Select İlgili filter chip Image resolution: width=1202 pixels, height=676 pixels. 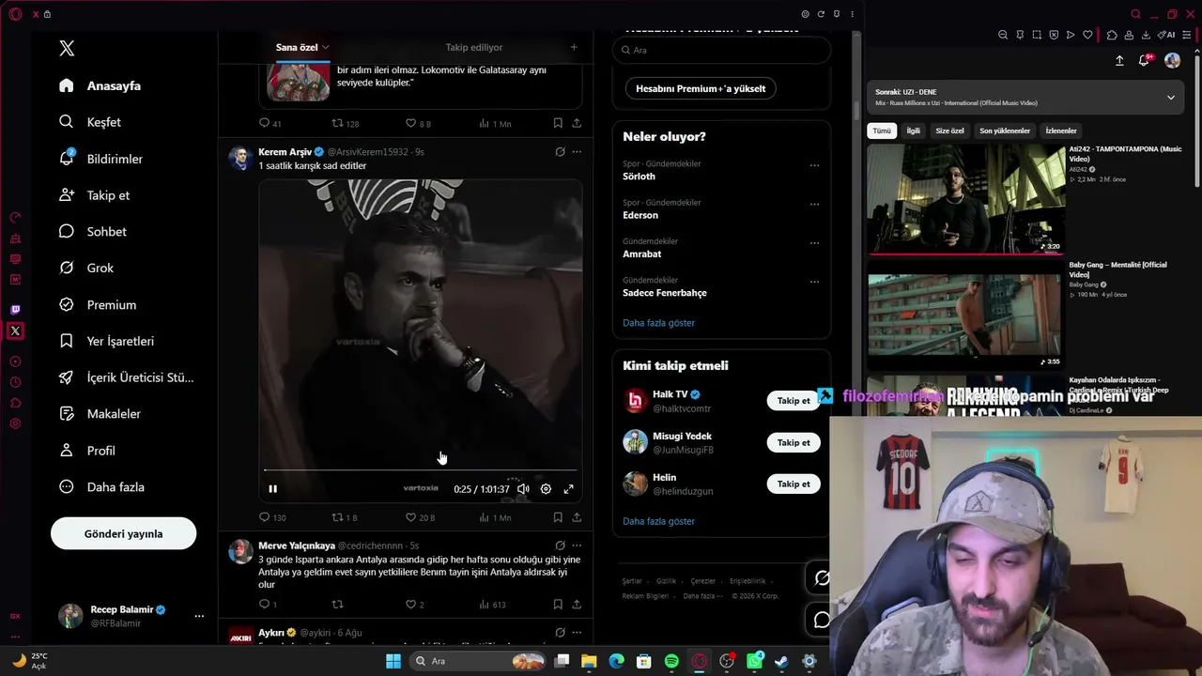coord(913,131)
